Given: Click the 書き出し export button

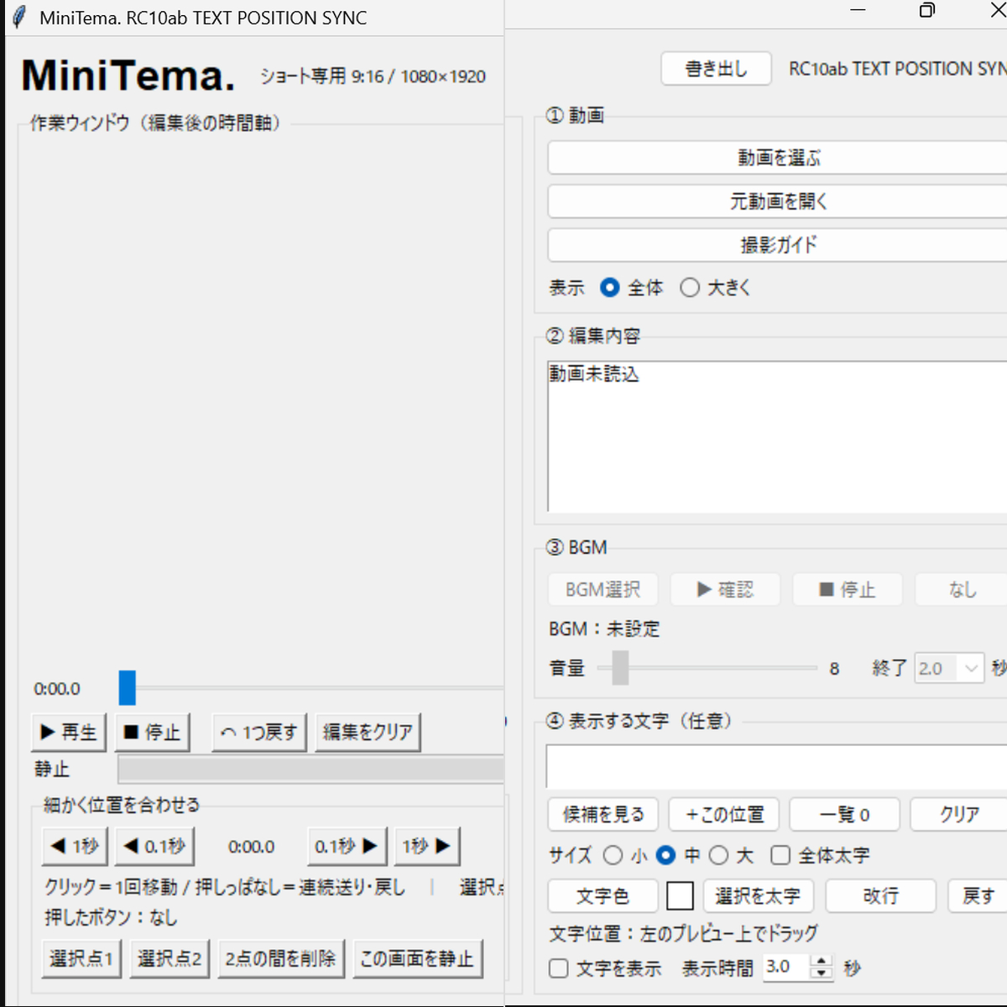Looking at the screenshot, I should [716, 69].
